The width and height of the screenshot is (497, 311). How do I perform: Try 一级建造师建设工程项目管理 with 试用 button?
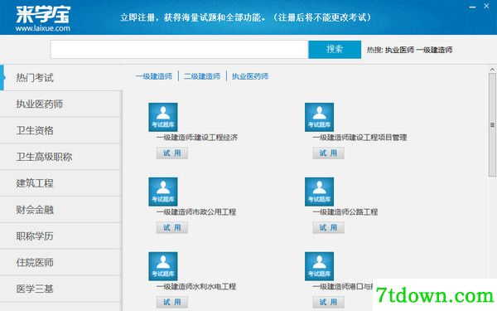(328, 153)
